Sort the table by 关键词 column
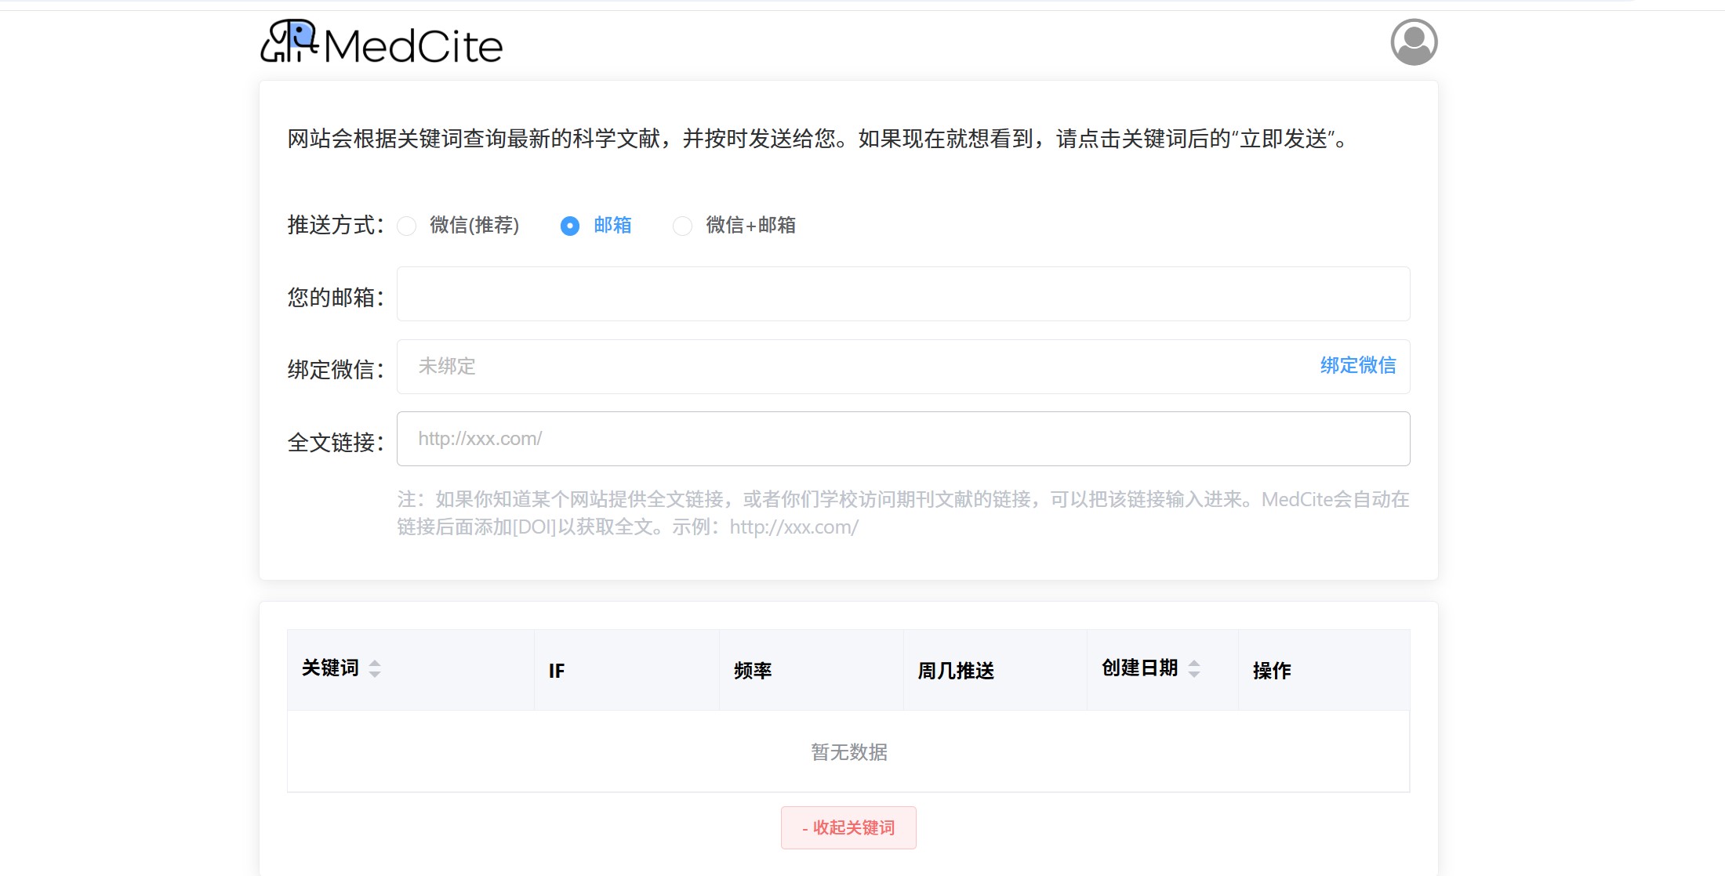 [x=330, y=669]
